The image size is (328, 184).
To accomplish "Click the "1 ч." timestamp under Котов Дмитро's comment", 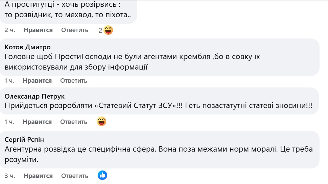I will (x=9, y=81).
